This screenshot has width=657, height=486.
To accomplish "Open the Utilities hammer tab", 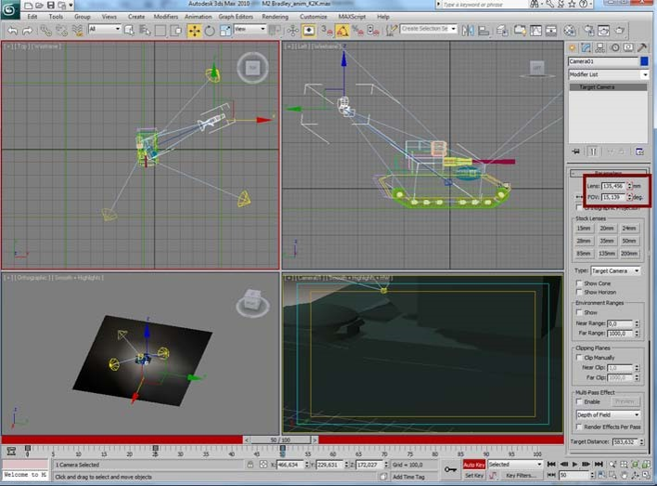I will click(x=642, y=47).
